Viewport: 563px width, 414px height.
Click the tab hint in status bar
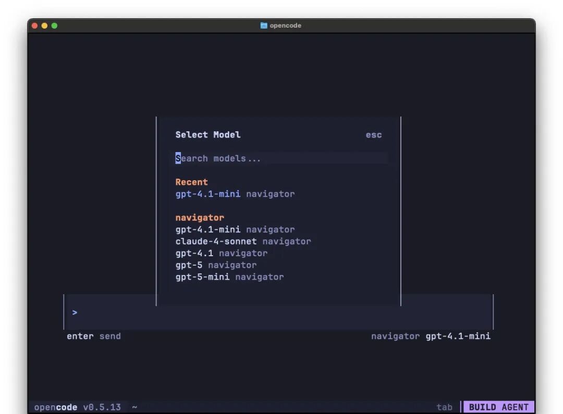click(x=444, y=407)
